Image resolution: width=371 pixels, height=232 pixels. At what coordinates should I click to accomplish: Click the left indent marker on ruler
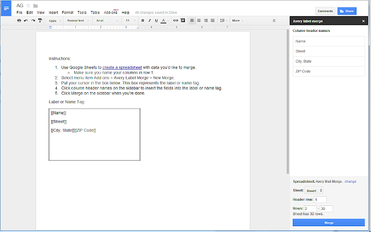(50, 28)
